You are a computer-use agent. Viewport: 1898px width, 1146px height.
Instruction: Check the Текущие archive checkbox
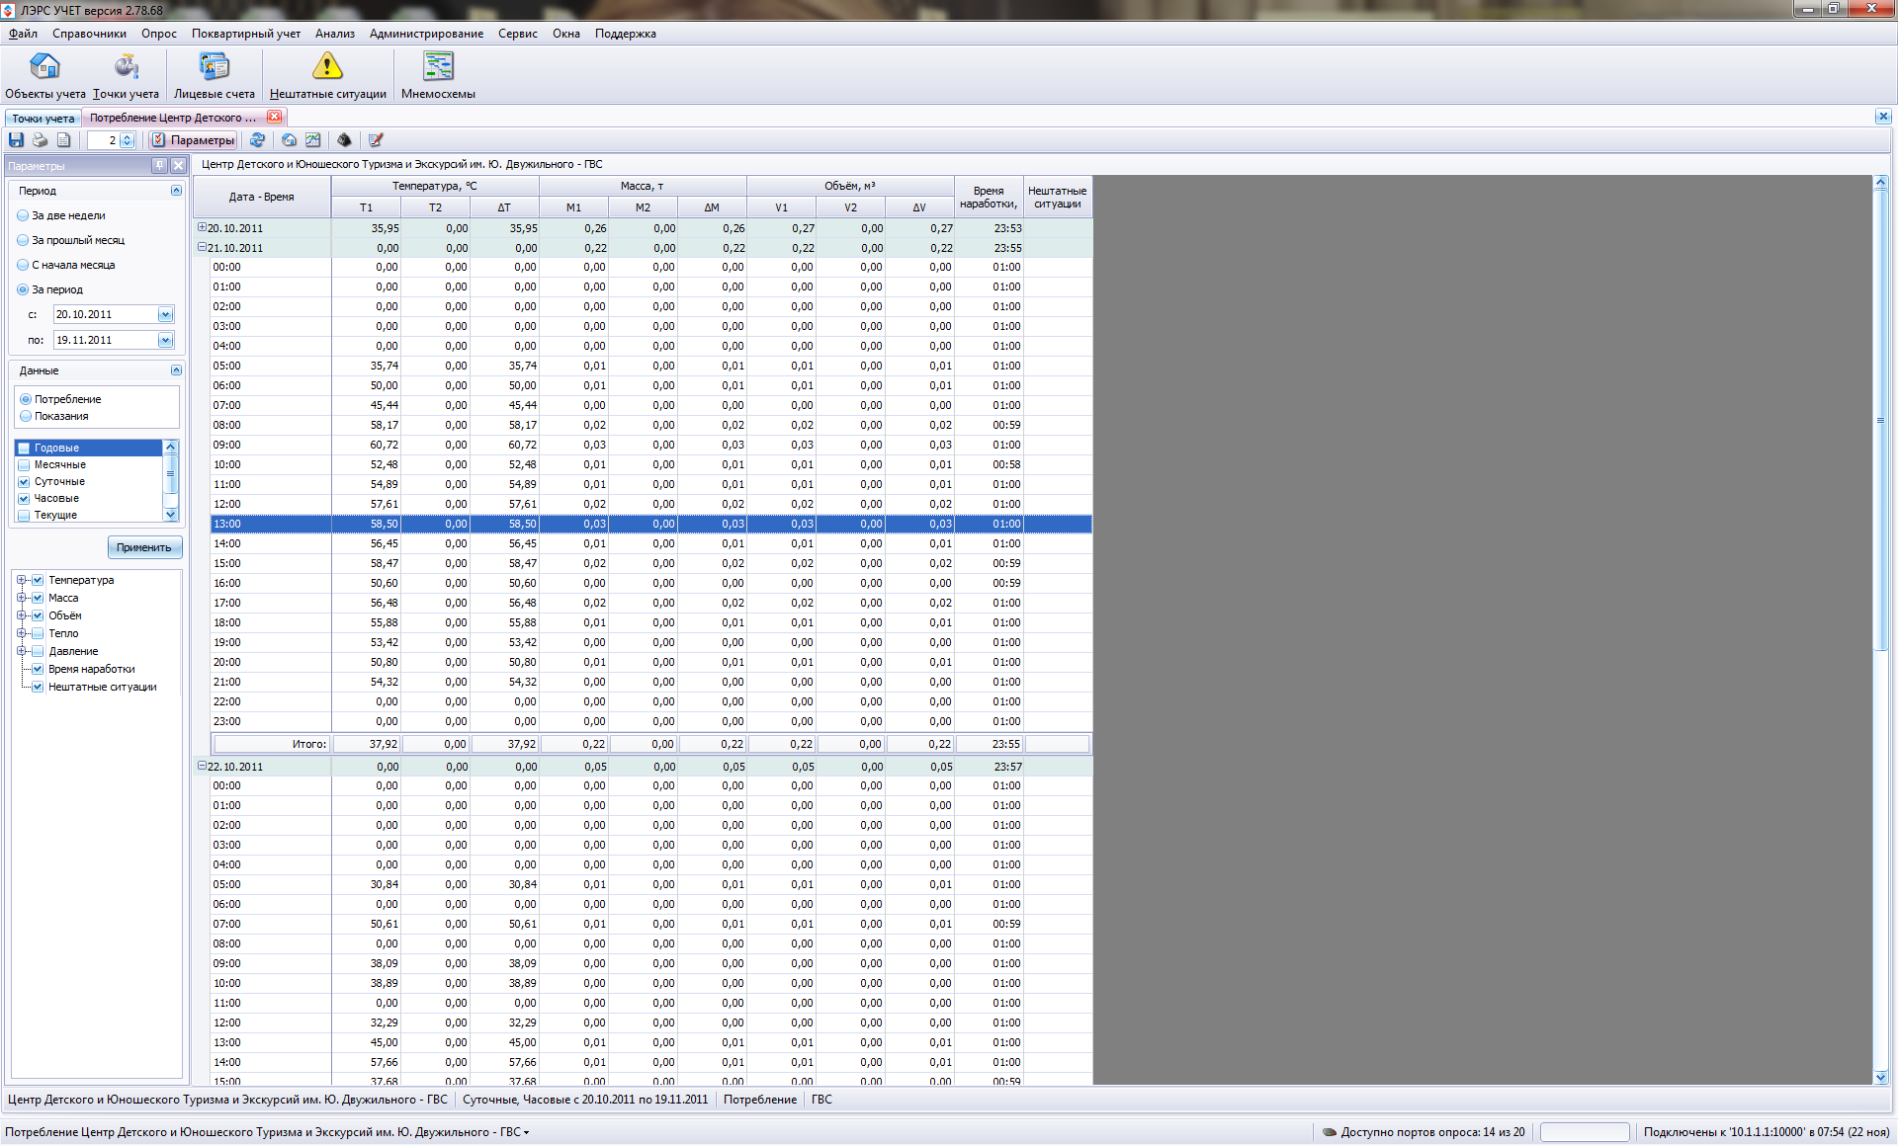click(x=24, y=515)
